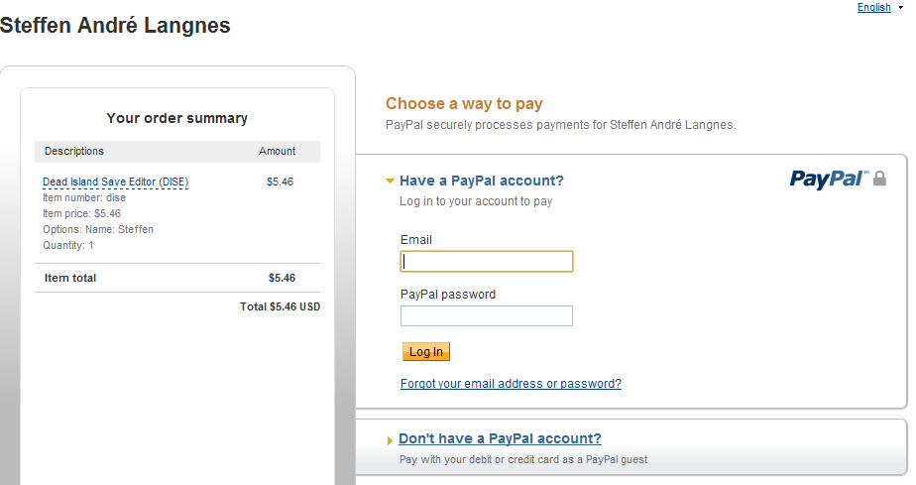Click the Log In button

click(x=426, y=352)
